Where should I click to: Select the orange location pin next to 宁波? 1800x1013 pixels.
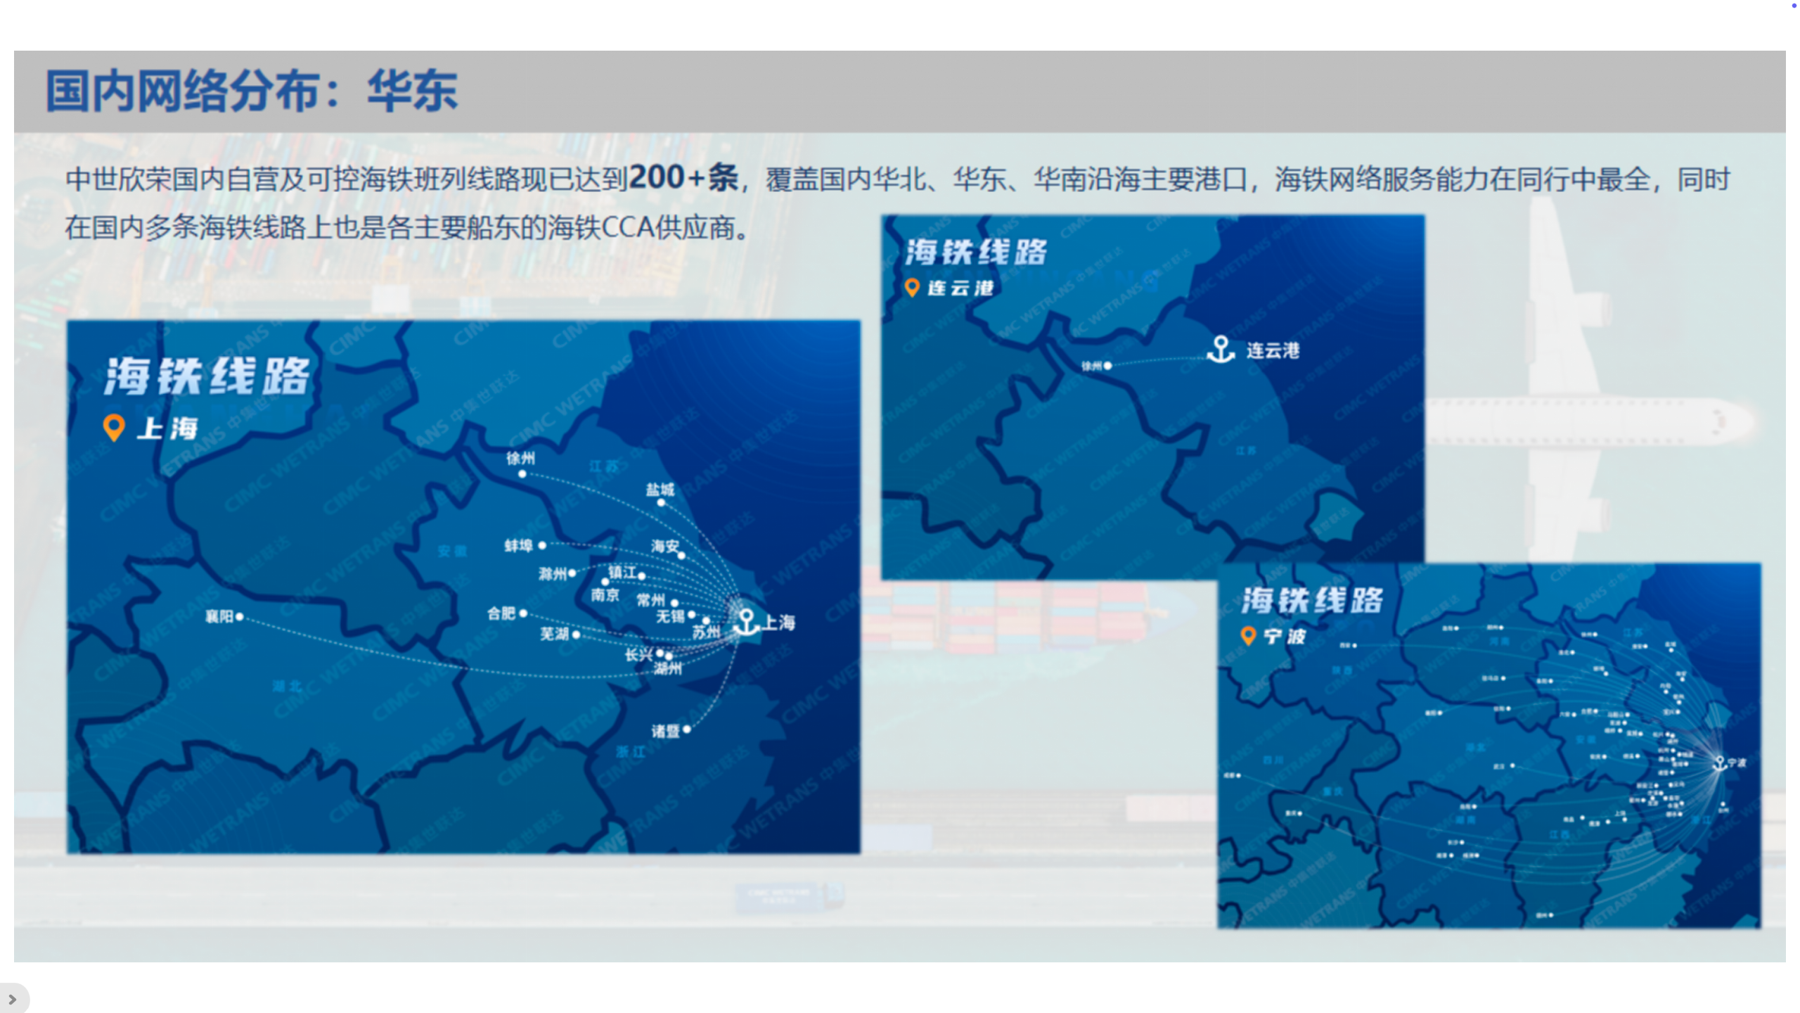pyautogui.click(x=1248, y=636)
